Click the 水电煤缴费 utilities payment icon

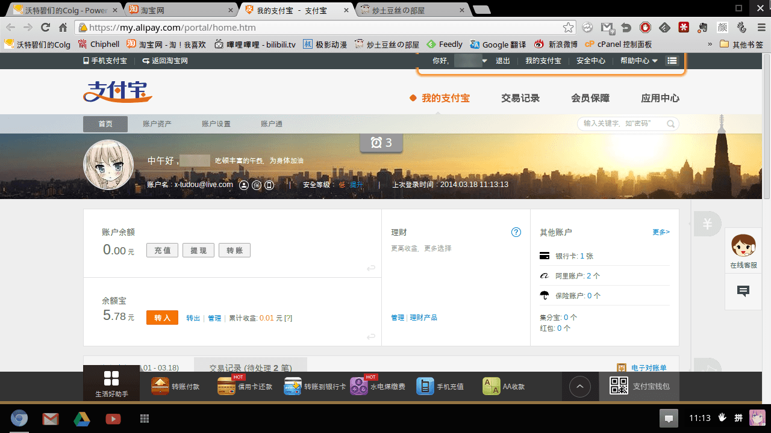pyautogui.click(x=359, y=386)
